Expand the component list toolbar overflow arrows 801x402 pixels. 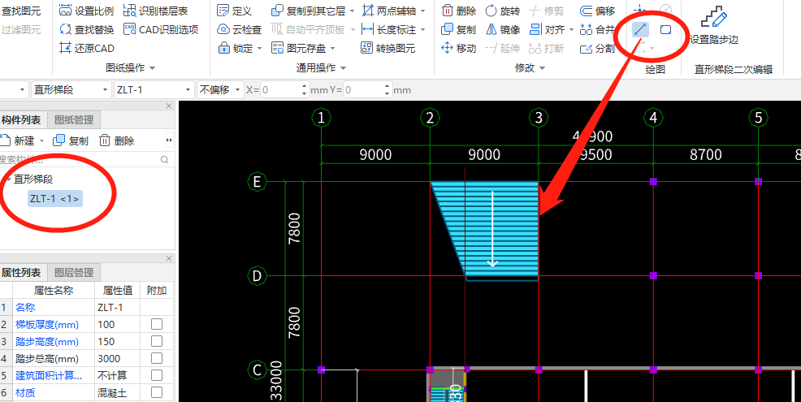click(169, 140)
